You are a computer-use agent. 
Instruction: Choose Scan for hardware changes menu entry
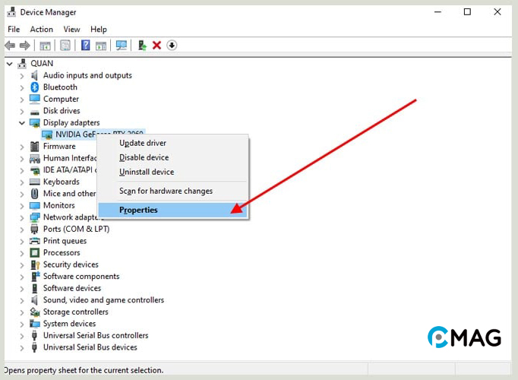[172, 191]
